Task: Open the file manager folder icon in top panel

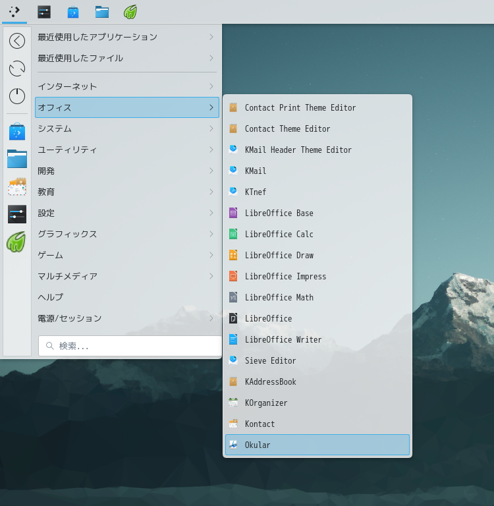Action: 102,11
